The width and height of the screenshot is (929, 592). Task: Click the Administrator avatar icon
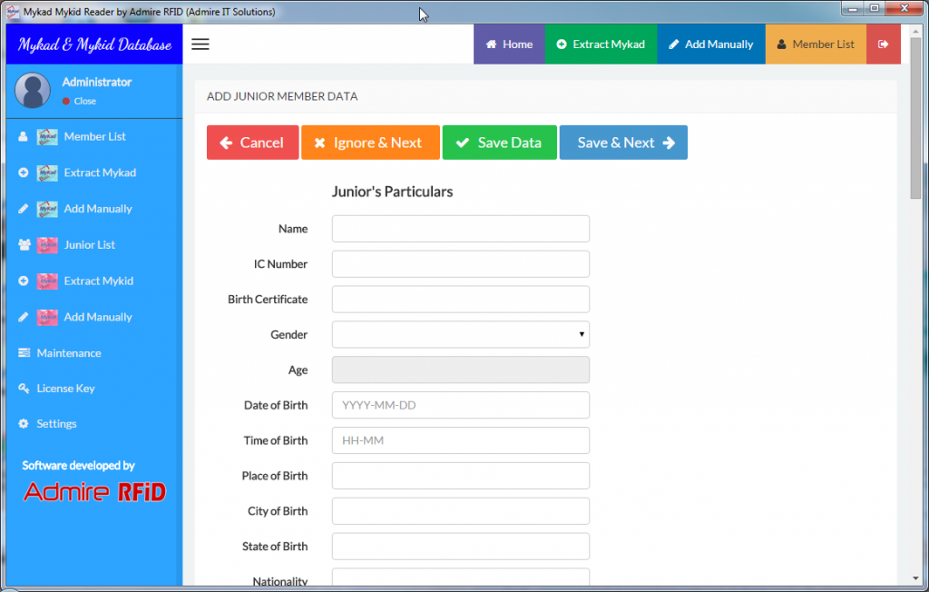(x=33, y=91)
